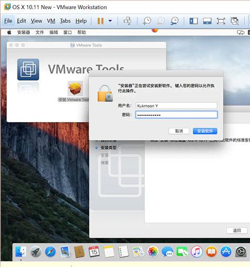Click the 安装软件 button
The width and height of the screenshot is (250, 267).
pyautogui.click(x=205, y=131)
